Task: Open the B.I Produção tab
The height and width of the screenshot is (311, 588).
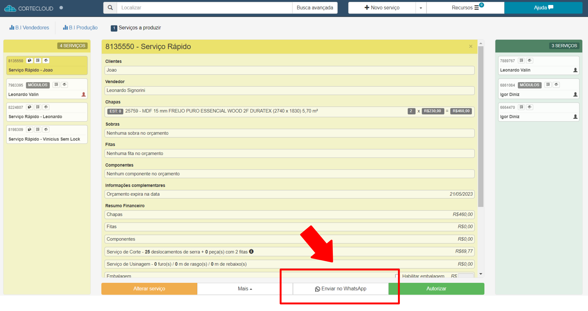Action: click(80, 28)
